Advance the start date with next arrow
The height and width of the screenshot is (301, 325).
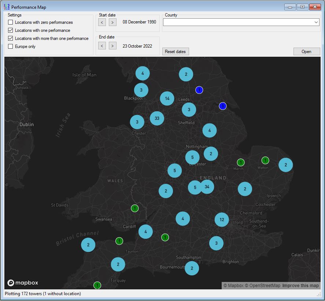[112, 22]
